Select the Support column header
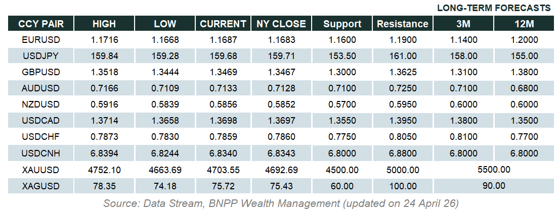 click(x=342, y=24)
